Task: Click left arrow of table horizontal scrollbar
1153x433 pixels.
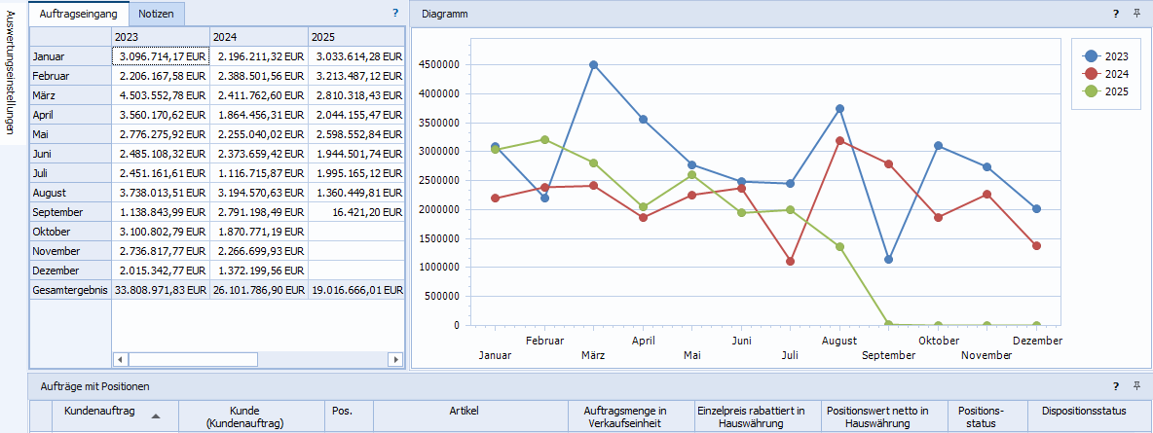Action: (x=120, y=359)
